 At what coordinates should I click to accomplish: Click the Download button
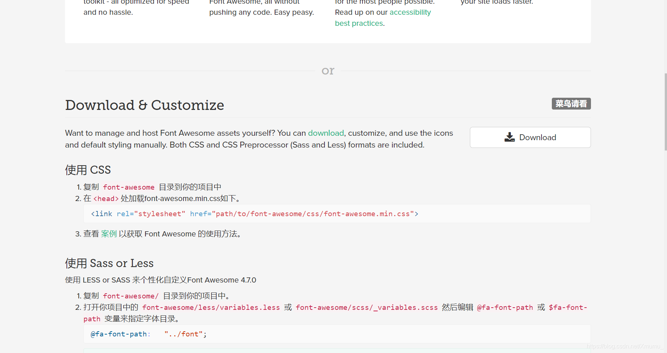tap(530, 137)
